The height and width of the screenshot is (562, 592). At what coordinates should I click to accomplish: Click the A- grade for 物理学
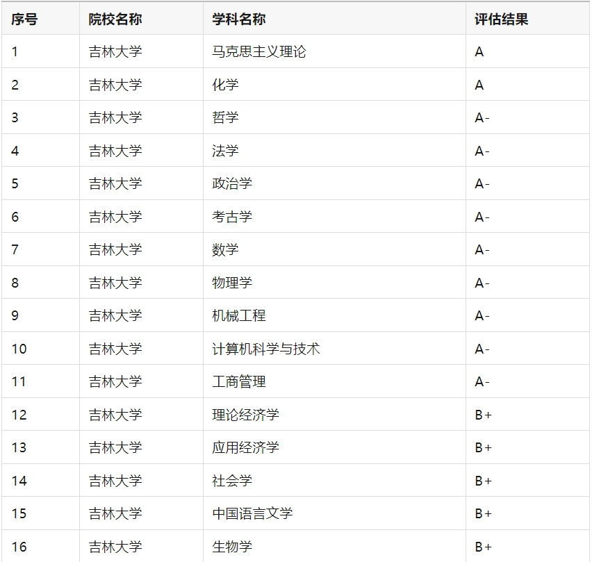482,283
